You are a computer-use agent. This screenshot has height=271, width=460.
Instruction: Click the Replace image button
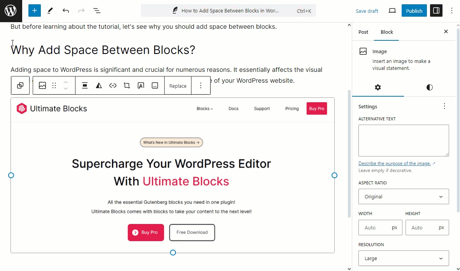(x=178, y=86)
